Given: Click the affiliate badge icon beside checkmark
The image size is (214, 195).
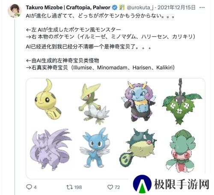Looking at the screenshot, I should [122, 7].
